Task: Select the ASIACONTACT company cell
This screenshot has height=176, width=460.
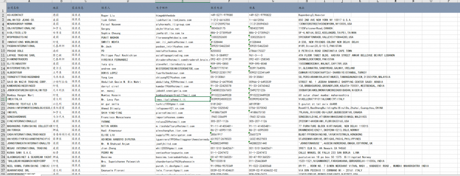Action: (x=29, y=15)
